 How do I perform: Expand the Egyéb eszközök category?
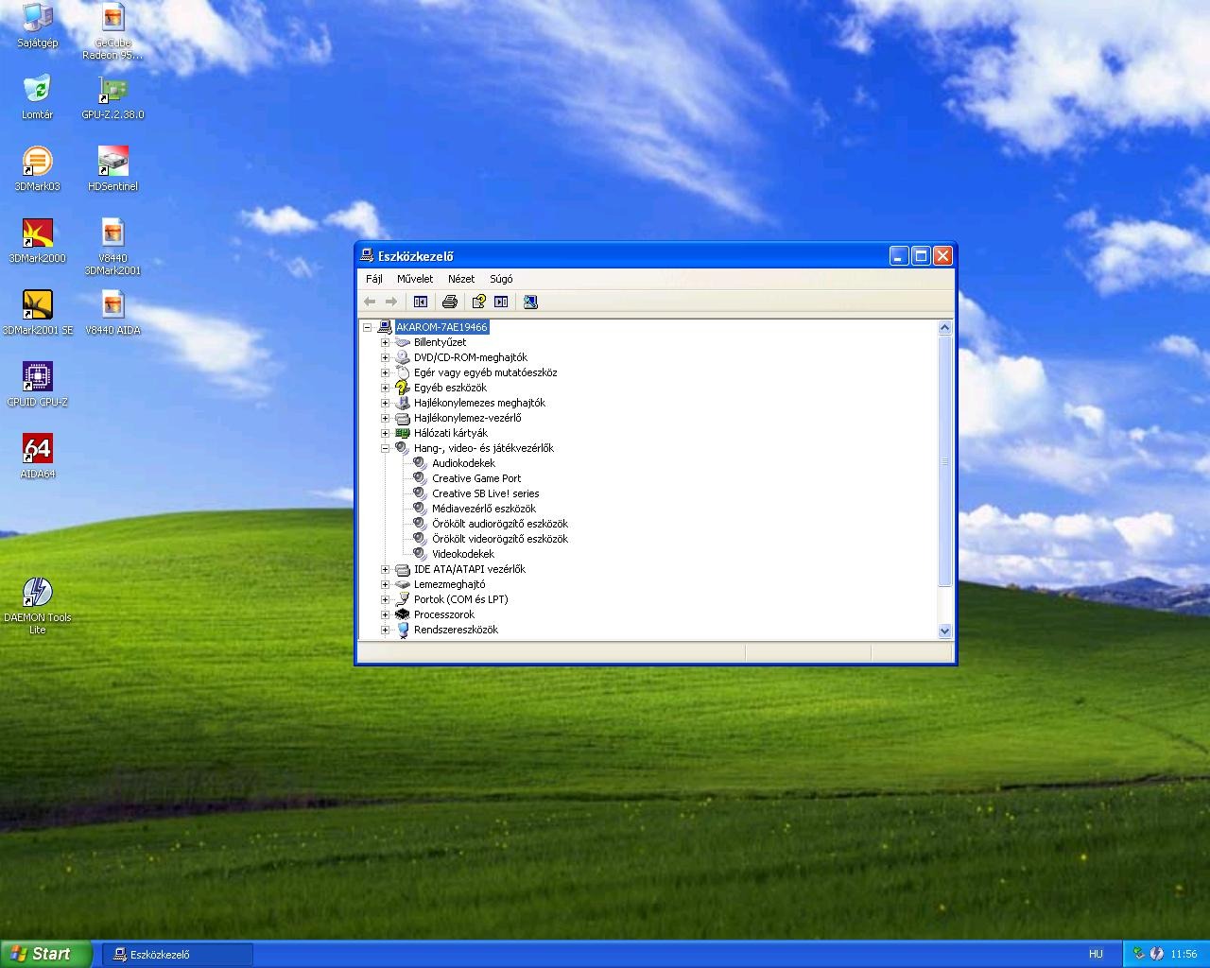(385, 388)
